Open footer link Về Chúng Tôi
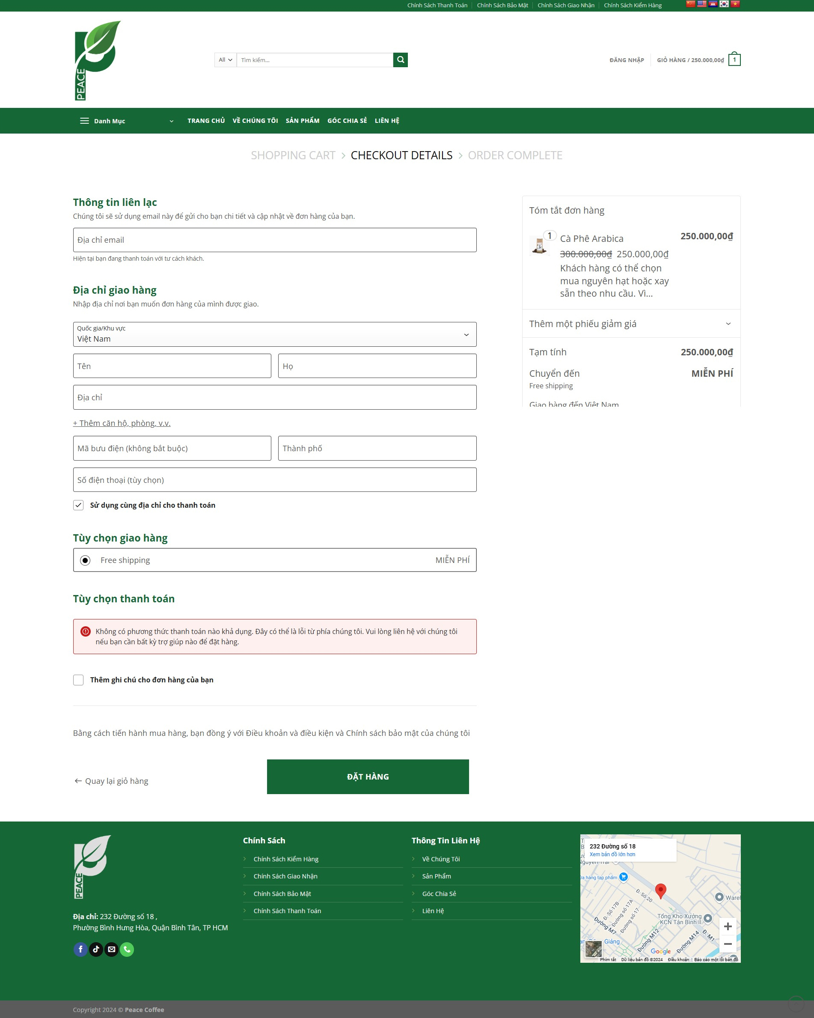 (441, 859)
